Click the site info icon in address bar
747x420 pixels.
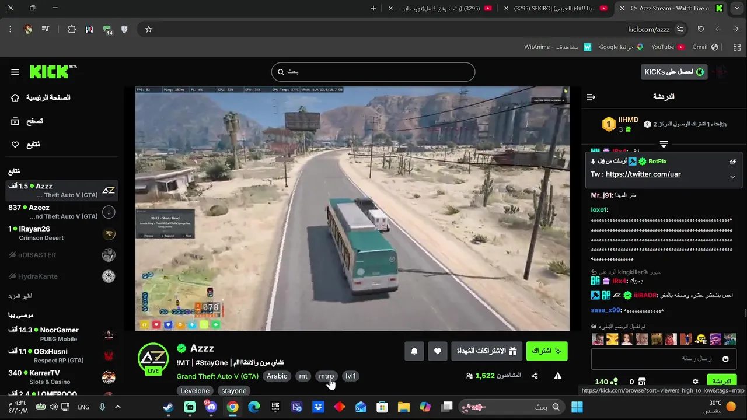pyautogui.click(x=680, y=29)
